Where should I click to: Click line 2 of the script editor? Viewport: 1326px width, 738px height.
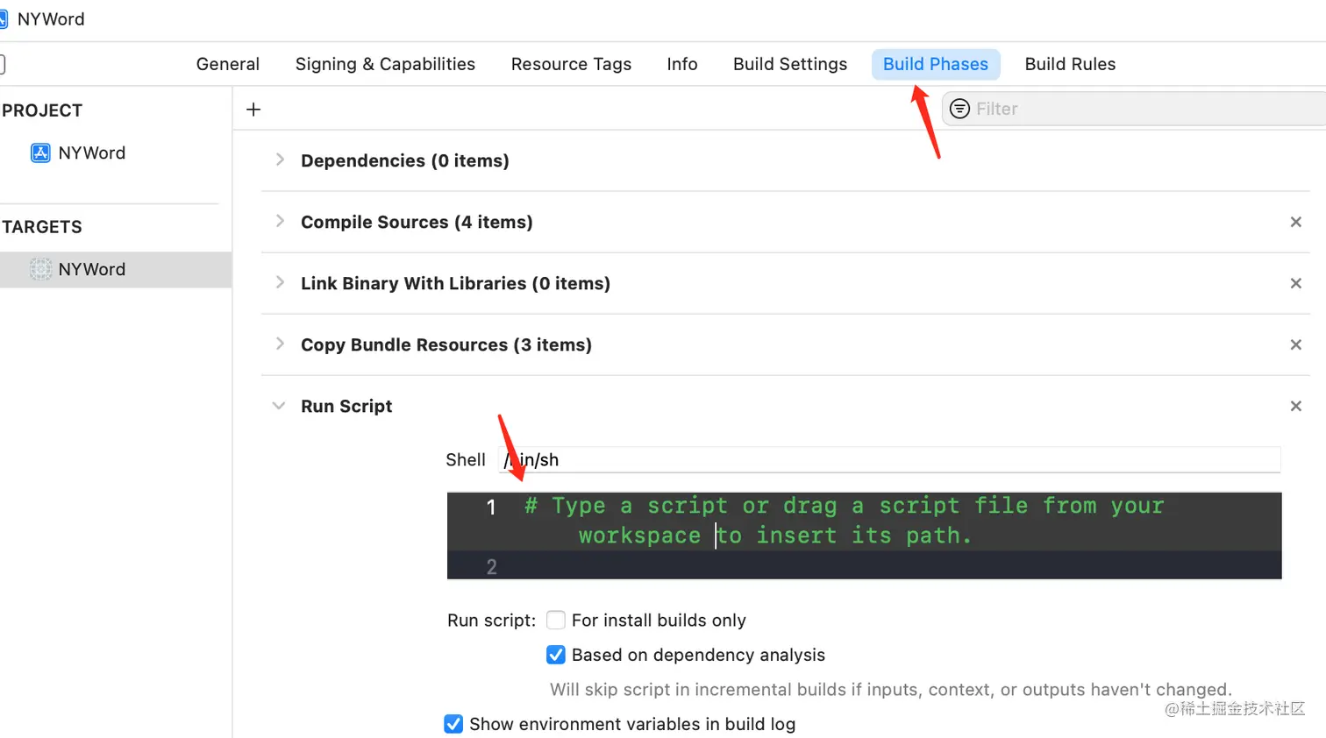coord(864,565)
